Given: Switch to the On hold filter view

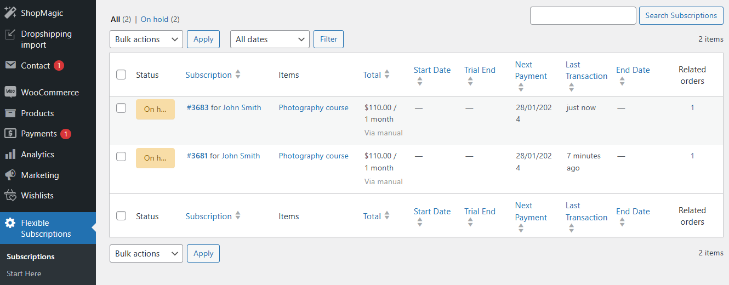Looking at the screenshot, I should tap(154, 19).
